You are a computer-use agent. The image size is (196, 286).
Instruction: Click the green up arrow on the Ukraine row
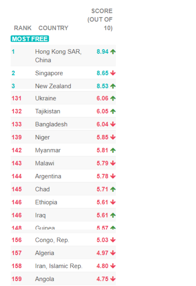click(113, 98)
